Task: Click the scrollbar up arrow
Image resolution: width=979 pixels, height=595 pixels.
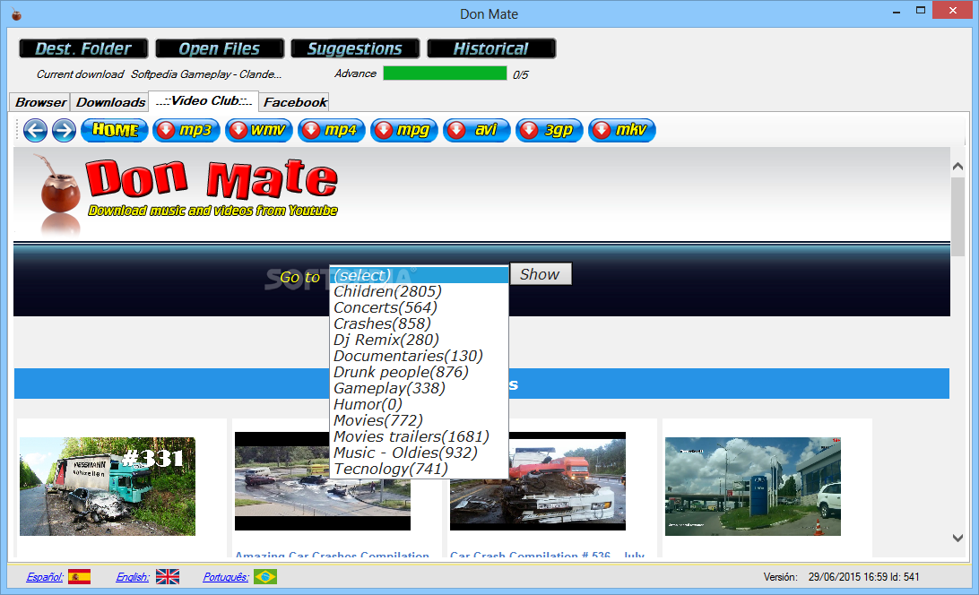Action: [x=957, y=166]
